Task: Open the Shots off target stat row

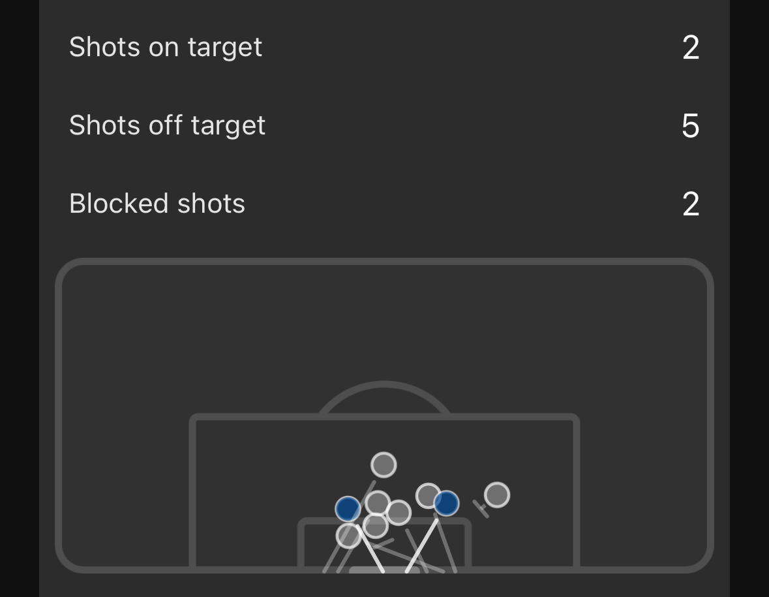Action: [167, 125]
